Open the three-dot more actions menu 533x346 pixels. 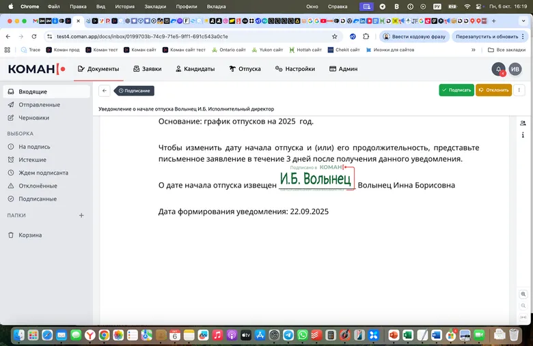(519, 90)
